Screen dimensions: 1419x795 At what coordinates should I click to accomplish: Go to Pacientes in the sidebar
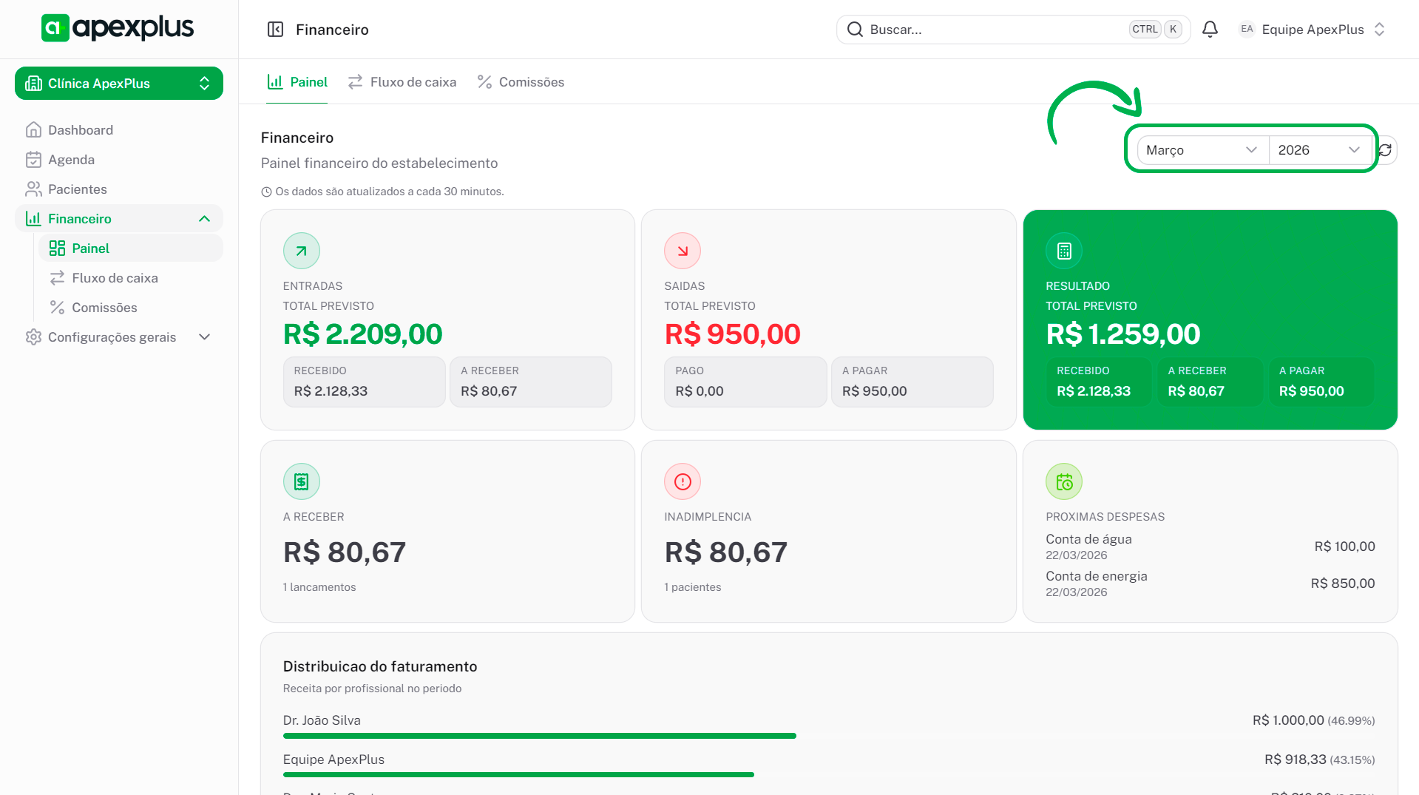pyautogui.click(x=77, y=189)
